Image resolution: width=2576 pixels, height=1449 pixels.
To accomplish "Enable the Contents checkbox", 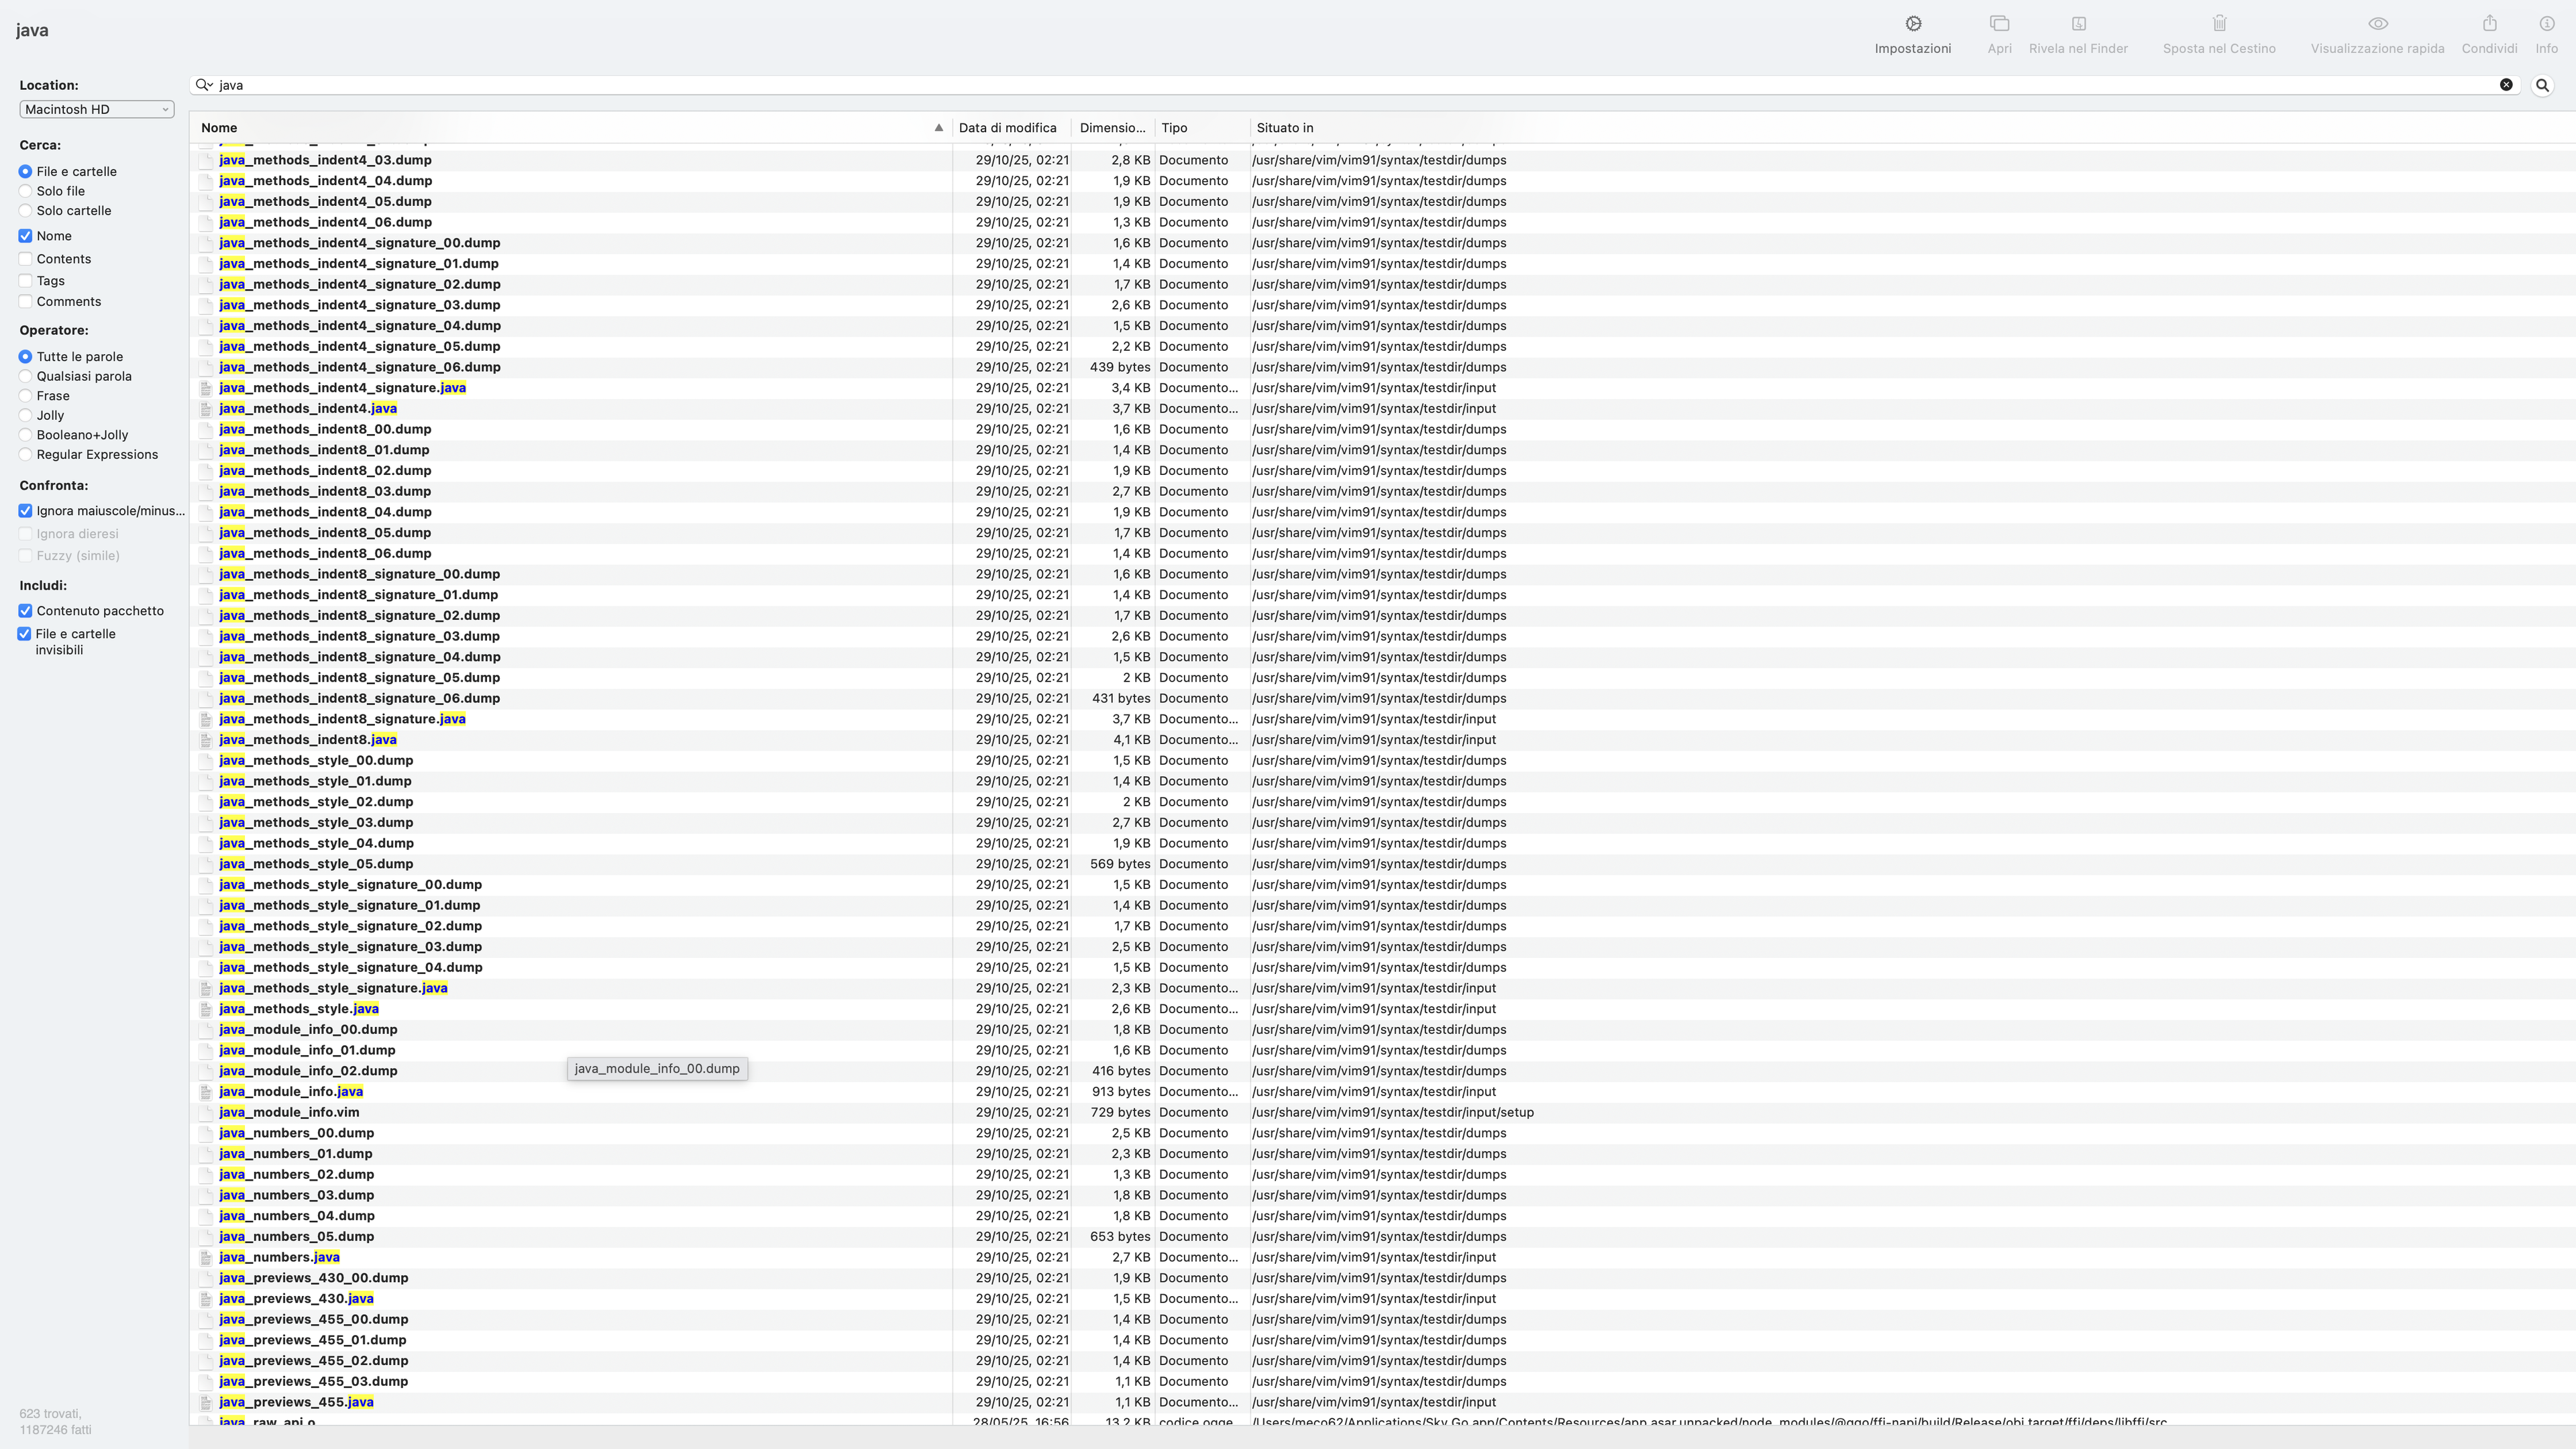I will [x=26, y=259].
